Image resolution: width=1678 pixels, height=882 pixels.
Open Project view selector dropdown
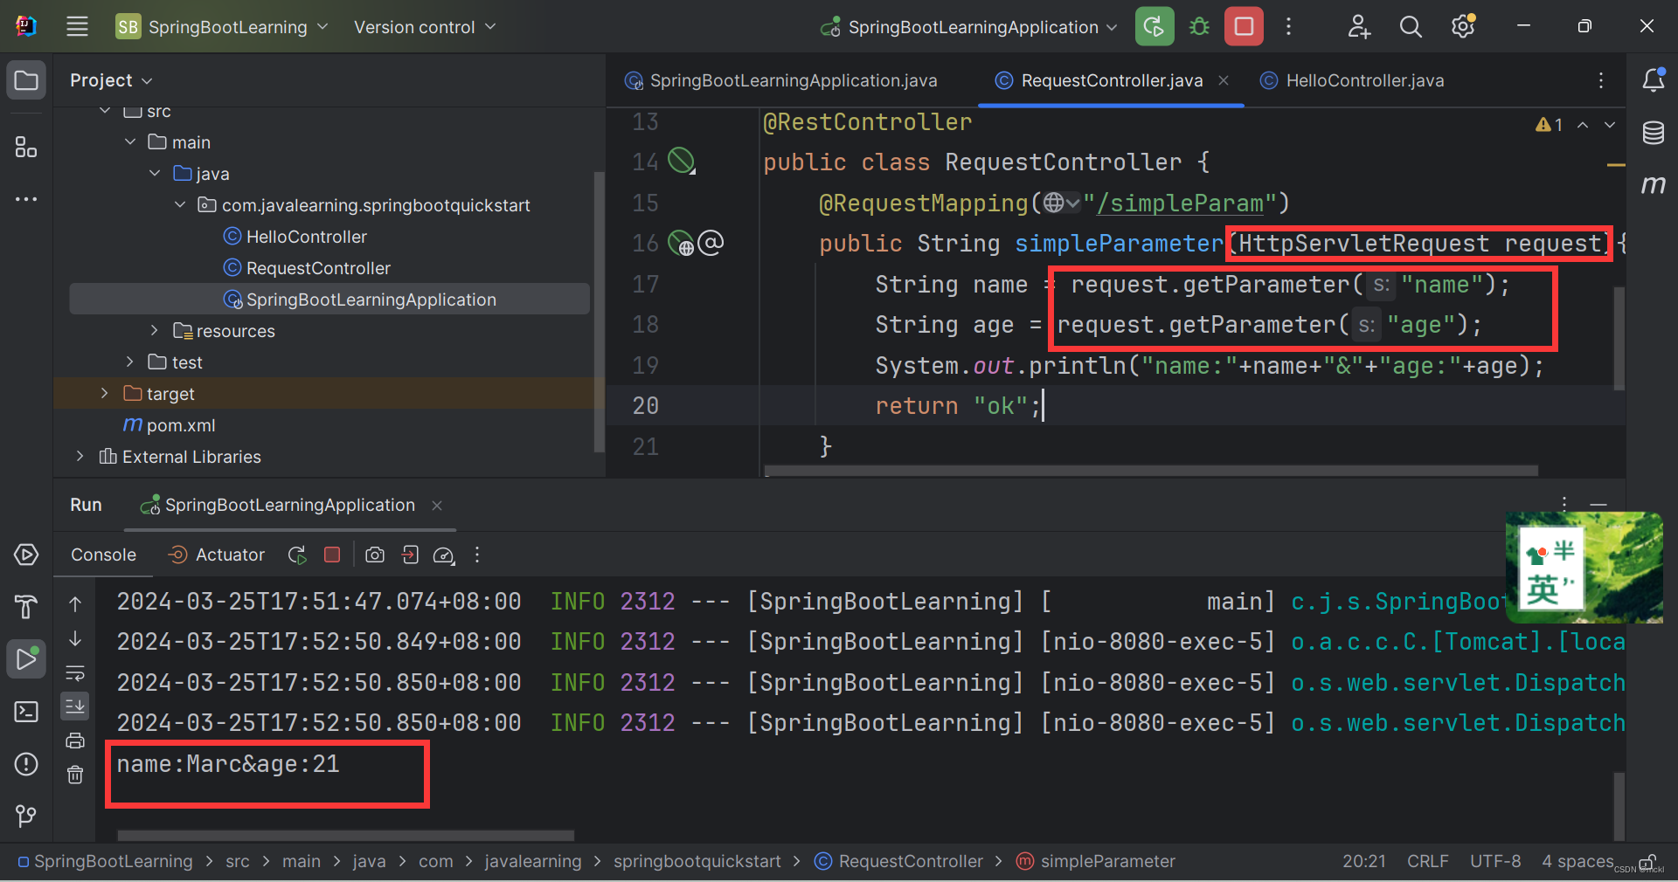tap(111, 80)
